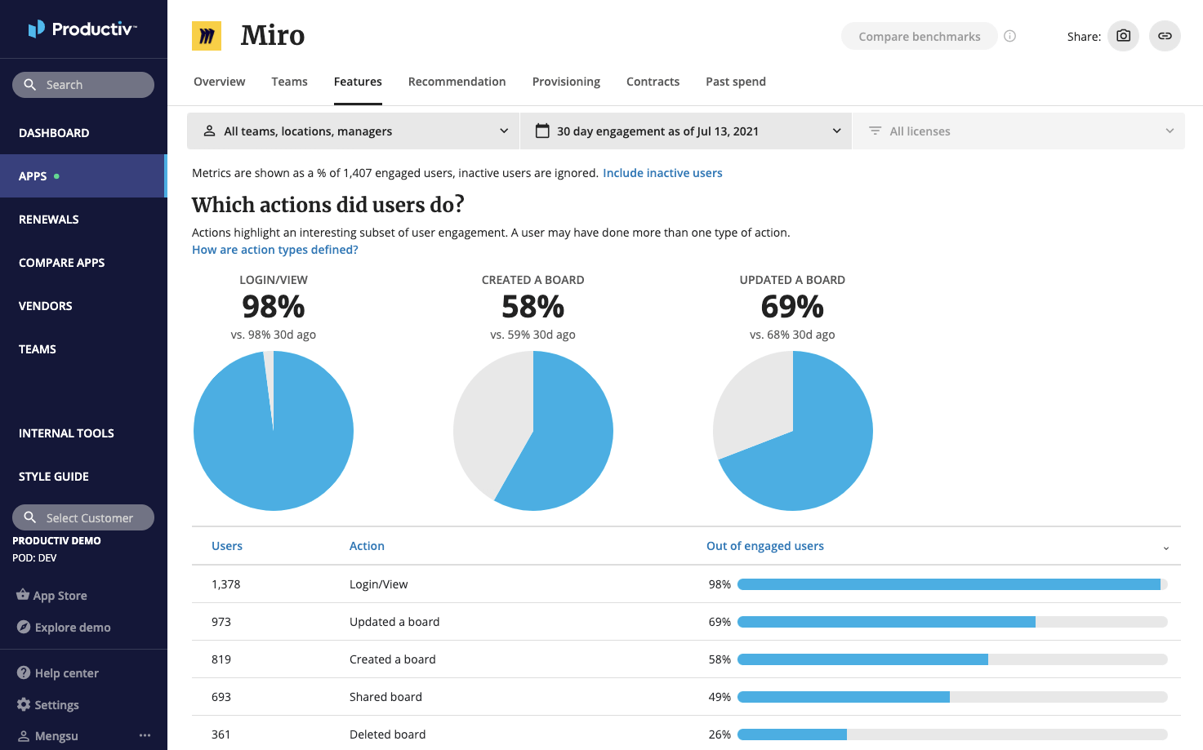The height and width of the screenshot is (750, 1203).
Task: Open Settings via the gear icon
Action: tap(24, 704)
